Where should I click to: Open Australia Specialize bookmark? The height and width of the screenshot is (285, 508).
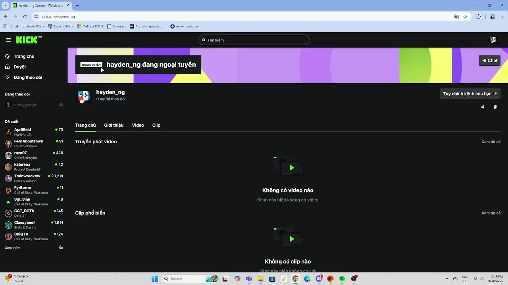tap(147, 27)
